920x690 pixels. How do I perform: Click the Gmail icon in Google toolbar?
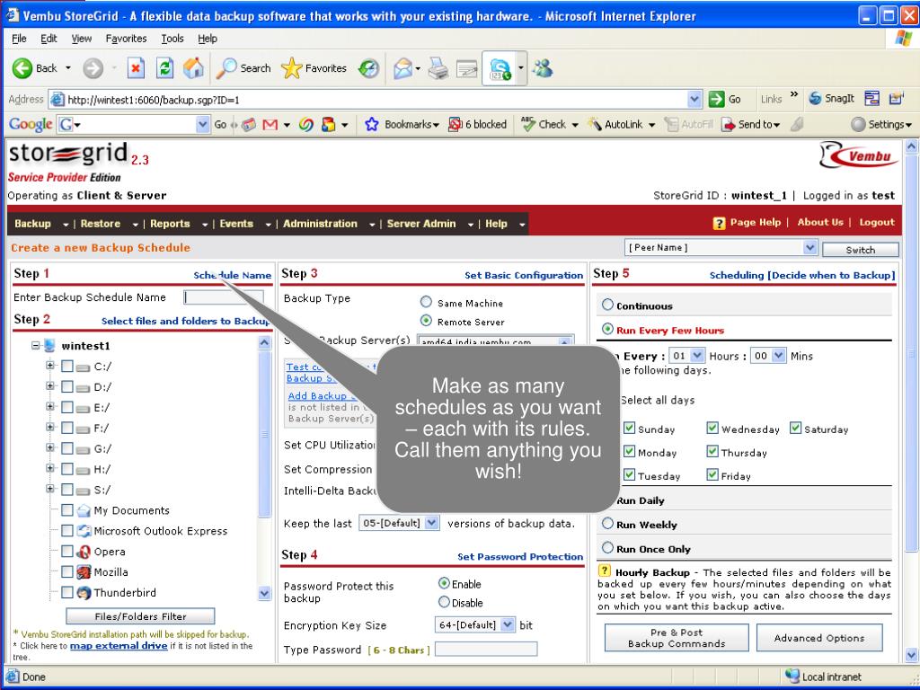pyautogui.click(x=270, y=124)
